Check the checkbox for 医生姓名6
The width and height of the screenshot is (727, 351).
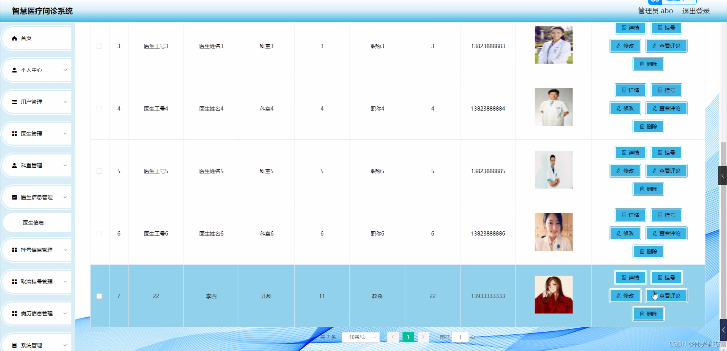click(x=99, y=234)
